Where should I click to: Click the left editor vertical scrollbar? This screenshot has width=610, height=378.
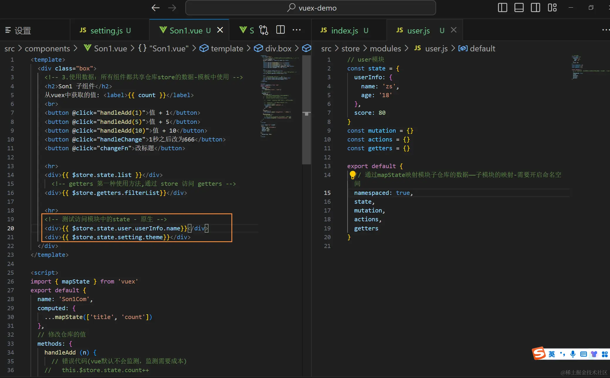pos(306,110)
